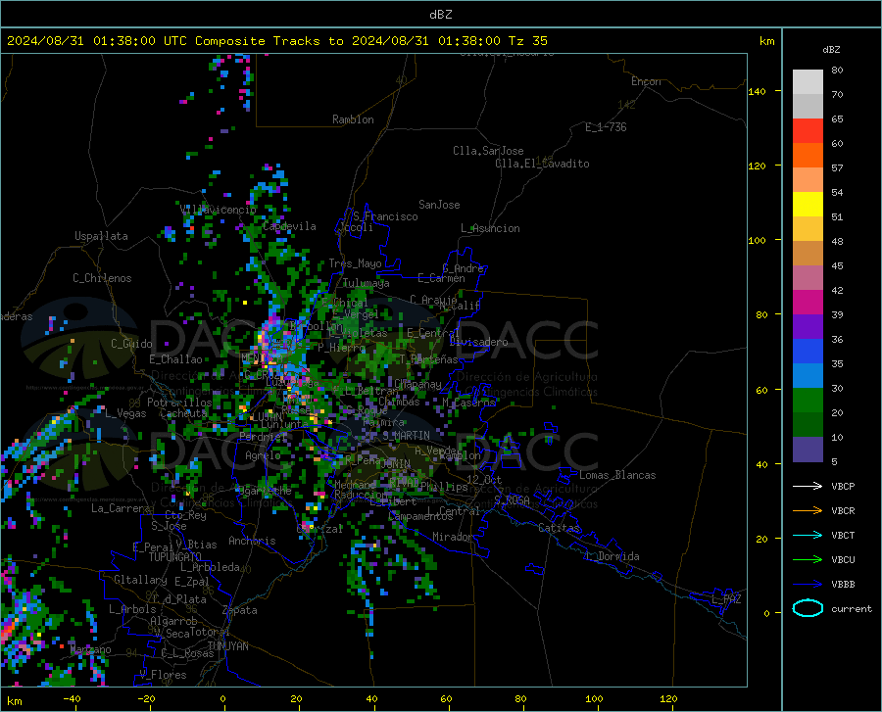882x712 pixels.
Task: Select the 'Zapata' place label
Action: click(x=240, y=610)
